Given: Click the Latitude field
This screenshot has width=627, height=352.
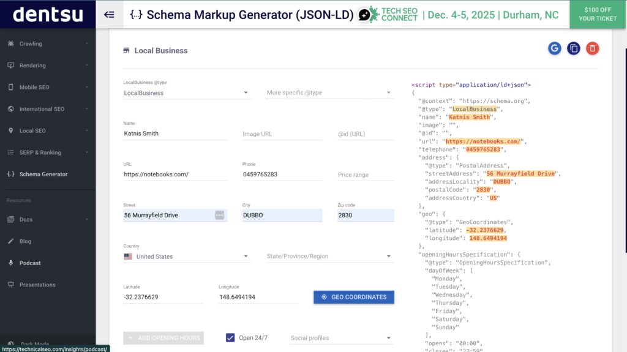Looking at the screenshot, I should click(163, 297).
